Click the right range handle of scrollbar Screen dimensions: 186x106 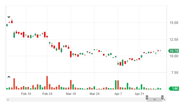click(x=163, y=97)
